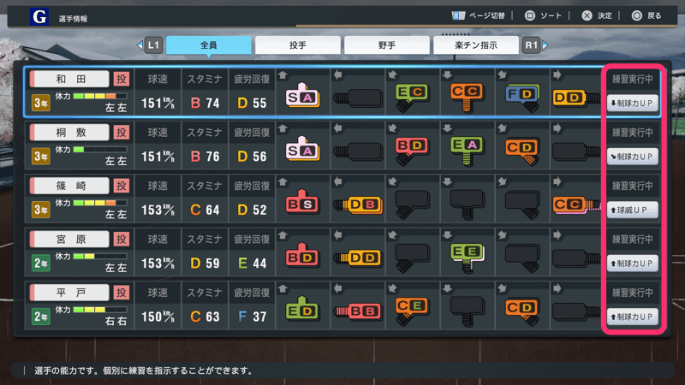
Task: Click 宮原's 疲労回復 E 44 value
Action: [x=252, y=264]
